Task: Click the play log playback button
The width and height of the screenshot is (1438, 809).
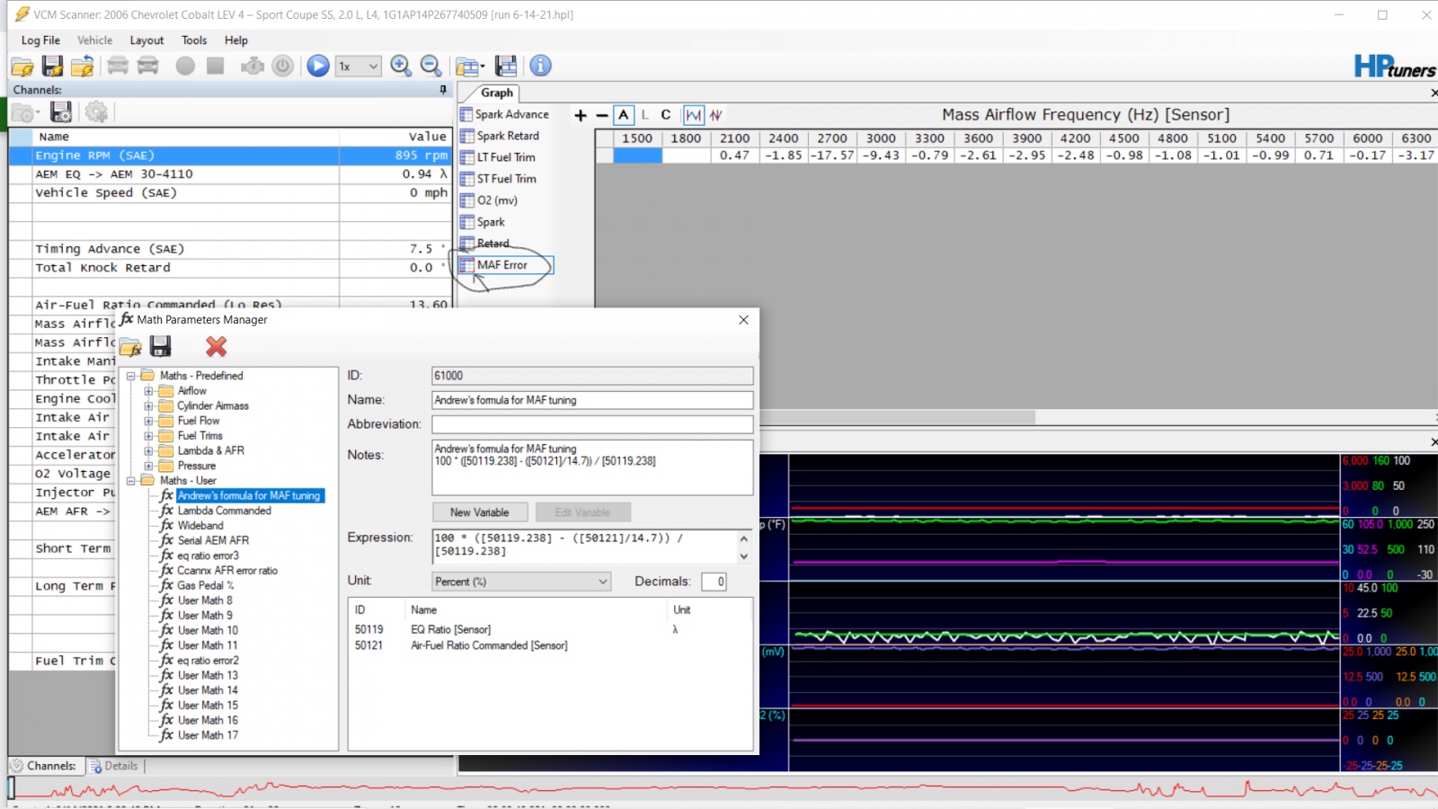Action: [318, 66]
